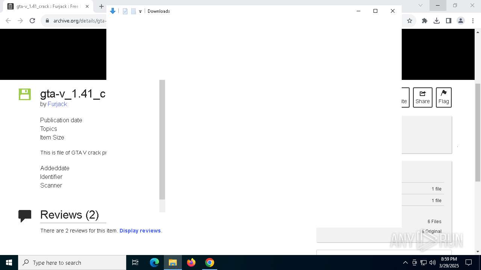Open Chrome tab search chevron

pyautogui.click(x=420, y=5)
